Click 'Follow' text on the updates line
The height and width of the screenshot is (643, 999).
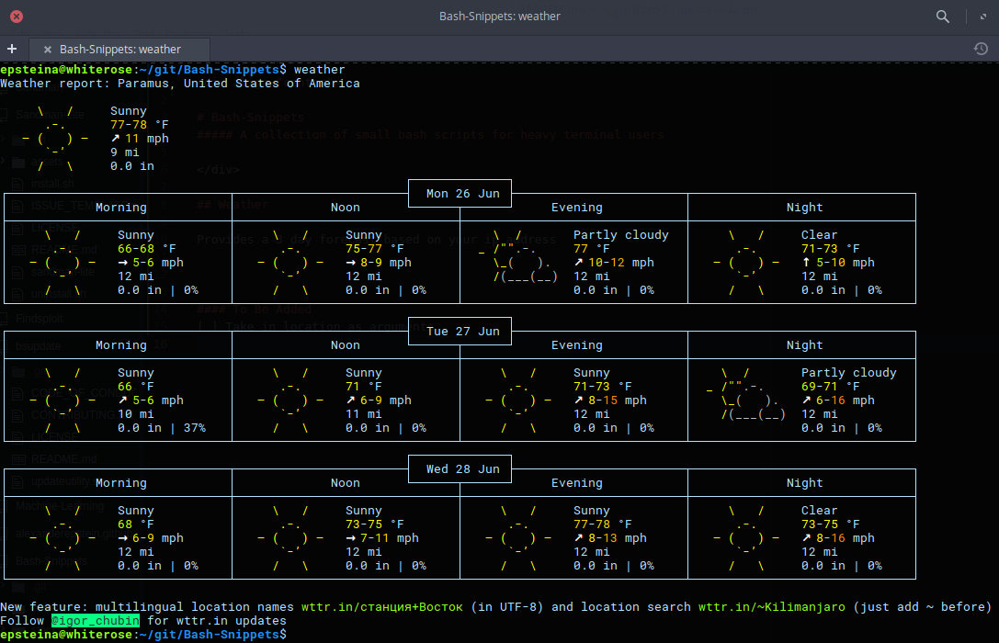click(22, 621)
